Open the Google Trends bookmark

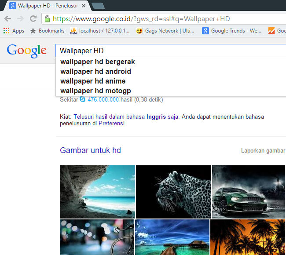[x=231, y=31]
